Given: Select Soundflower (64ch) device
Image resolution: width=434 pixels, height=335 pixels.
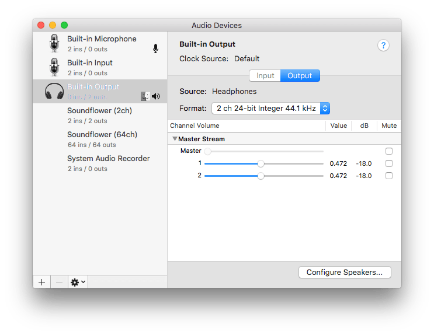Looking at the screenshot, I should 100,139.
